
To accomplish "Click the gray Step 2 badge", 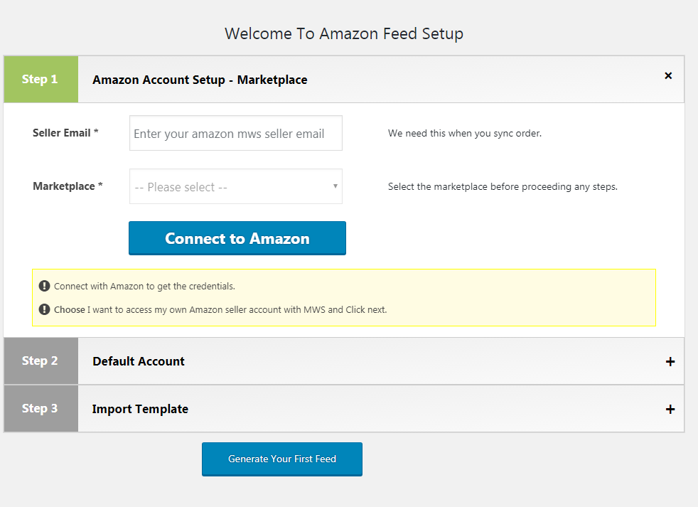I will (x=41, y=361).
